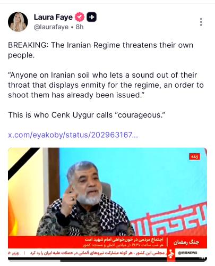The image size is (215, 266).
Task: Click the white scrolling news ticker text
Action: point(88,253)
